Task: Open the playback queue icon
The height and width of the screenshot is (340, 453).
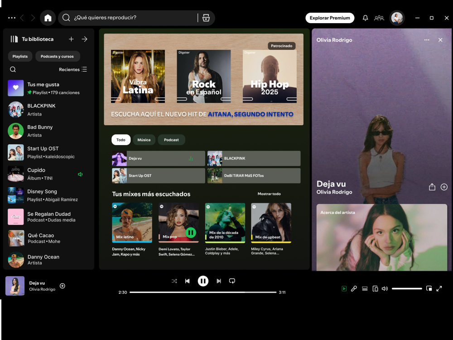Action: pyautogui.click(x=365, y=288)
